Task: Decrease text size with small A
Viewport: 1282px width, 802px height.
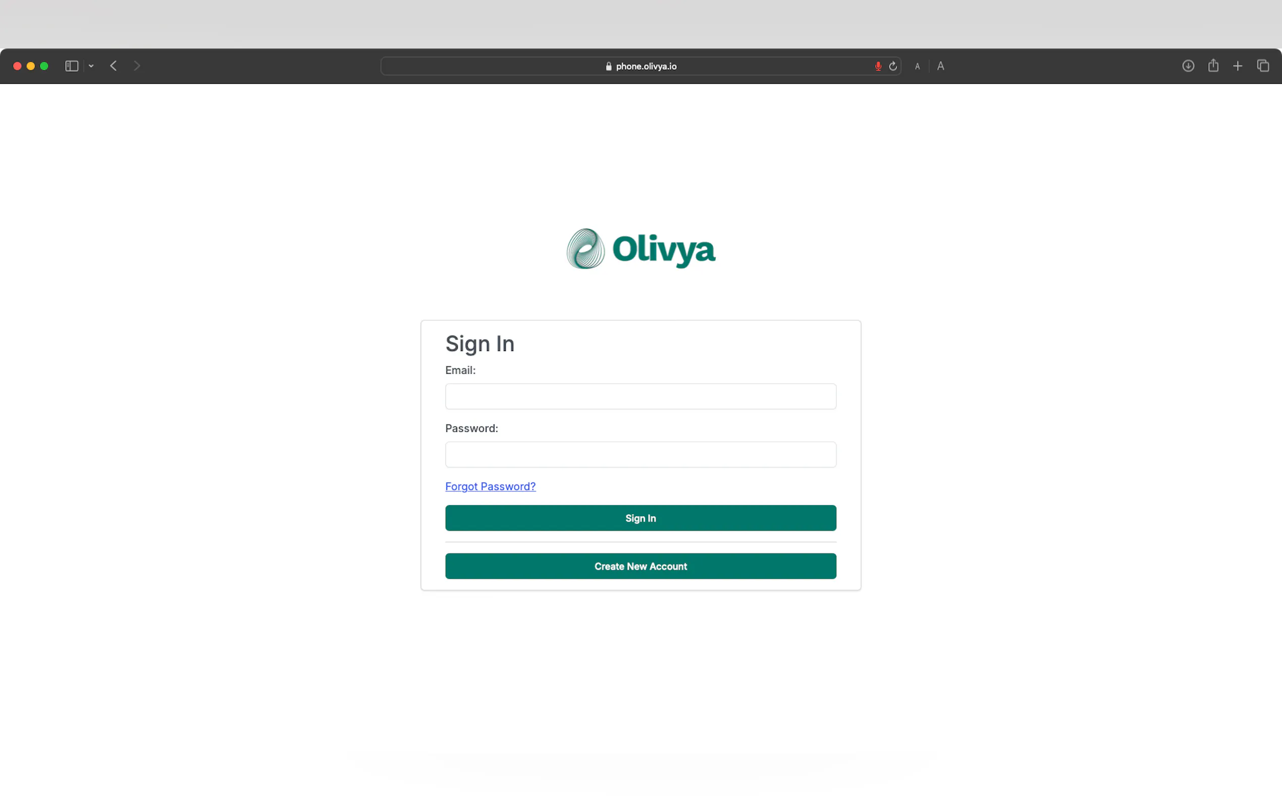Action: [918, 66]
